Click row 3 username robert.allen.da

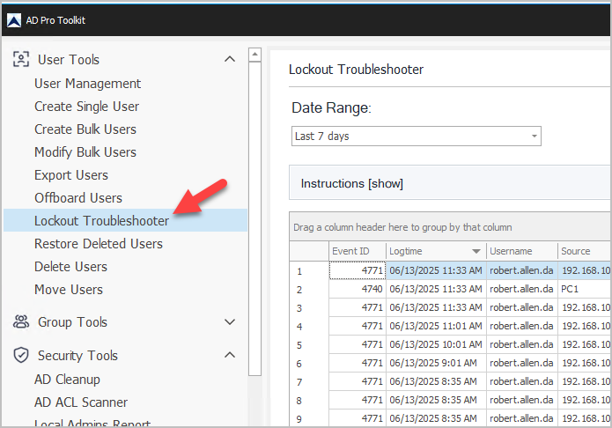click(x=522, y=307)
